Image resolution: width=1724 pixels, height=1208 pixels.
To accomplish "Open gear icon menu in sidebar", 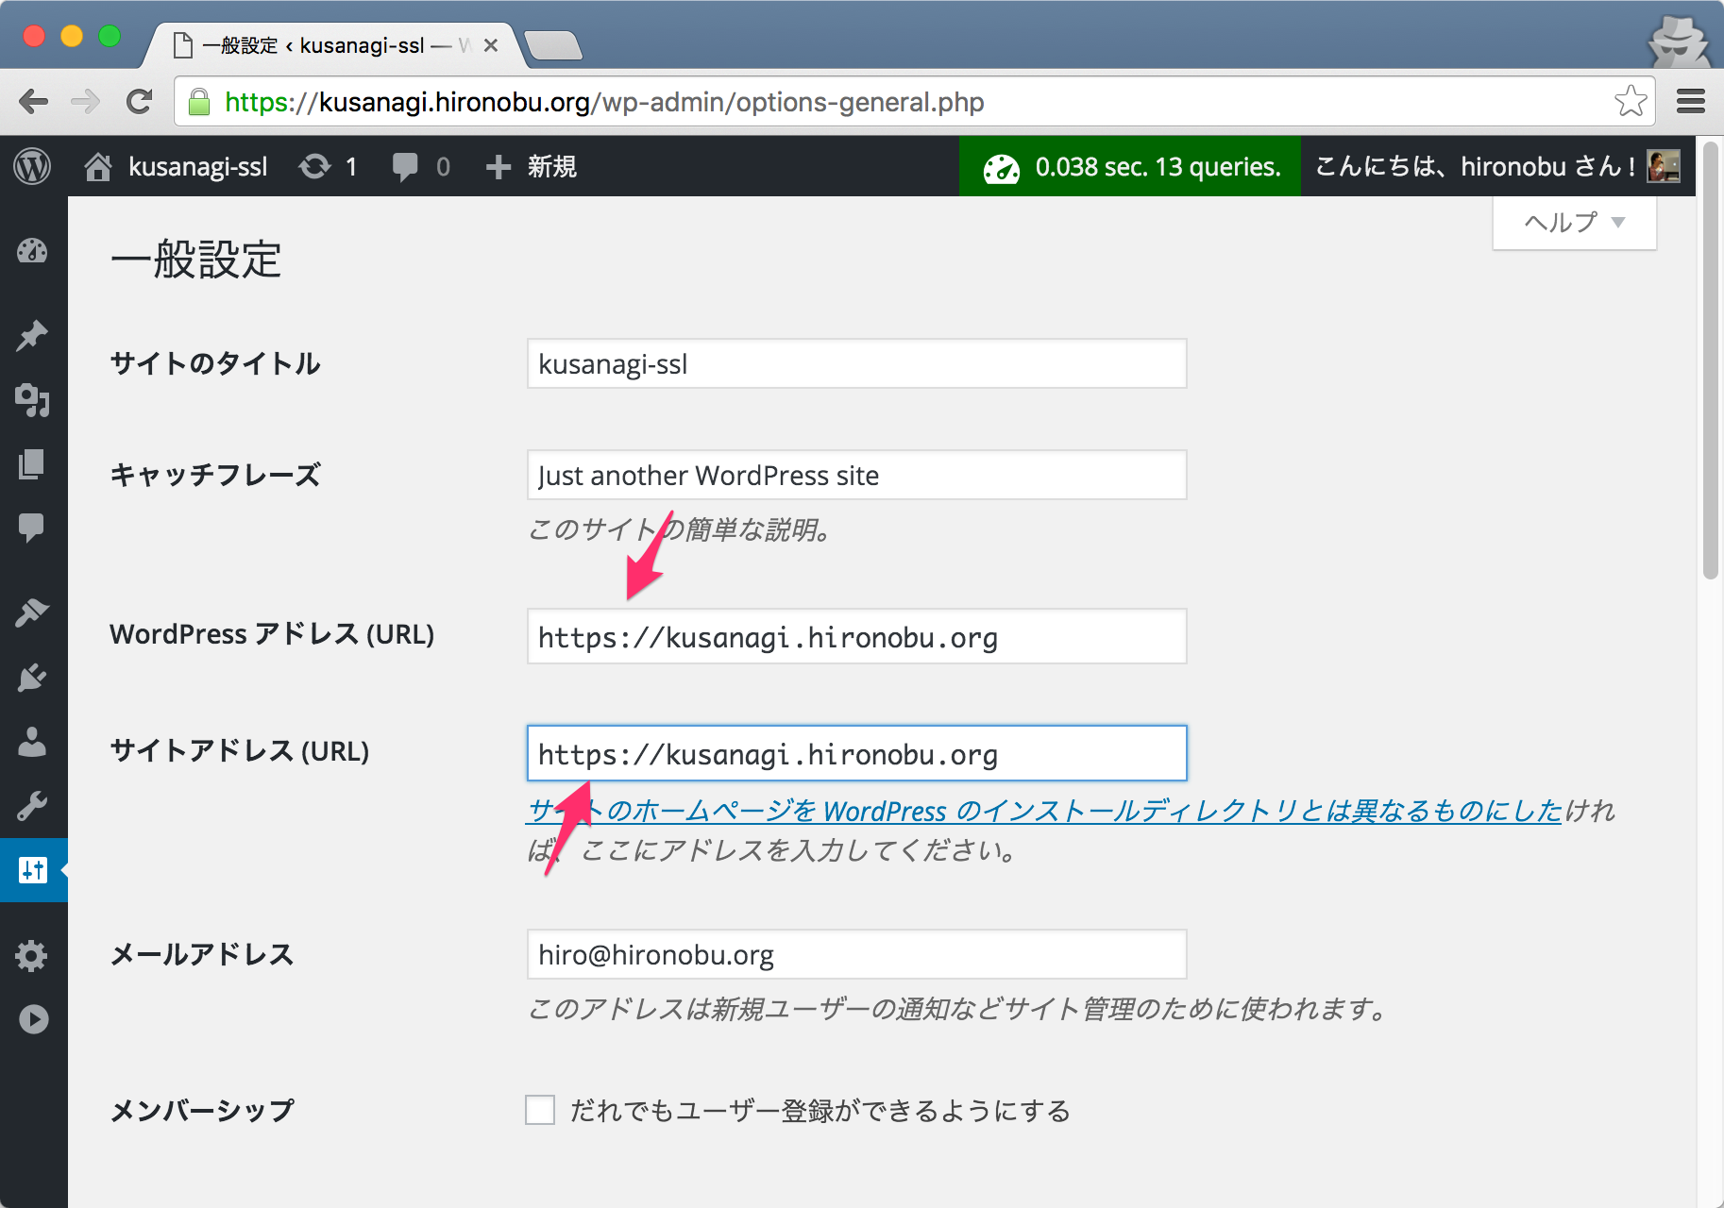I will (32, 956).
